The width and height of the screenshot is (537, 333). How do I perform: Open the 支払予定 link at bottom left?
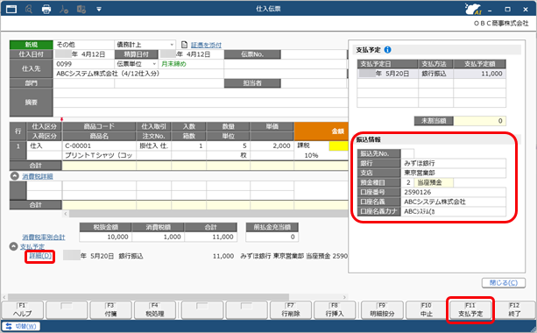(32, 246)
